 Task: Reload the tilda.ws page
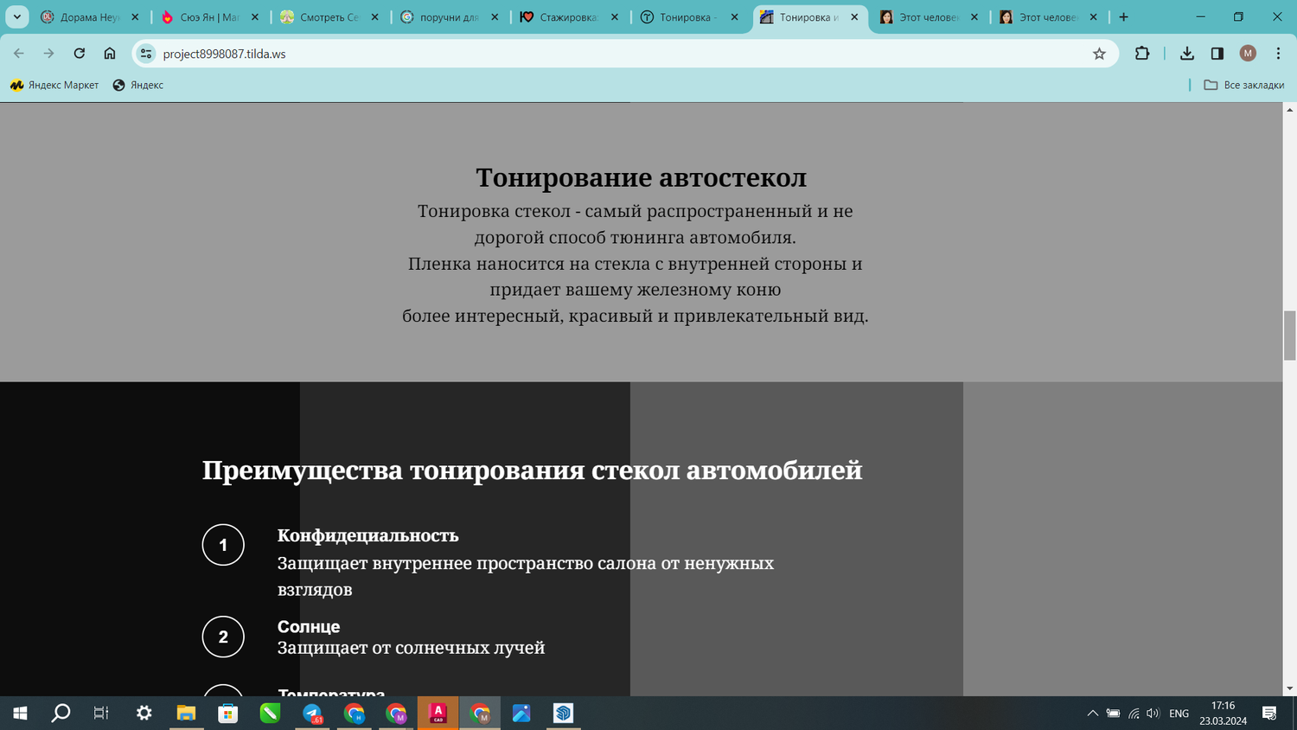(x=80, y=54)
